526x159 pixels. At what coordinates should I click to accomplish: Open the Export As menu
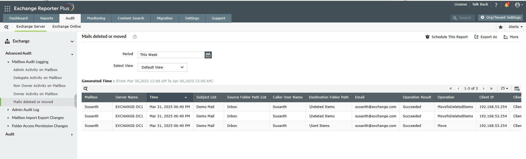485,37
